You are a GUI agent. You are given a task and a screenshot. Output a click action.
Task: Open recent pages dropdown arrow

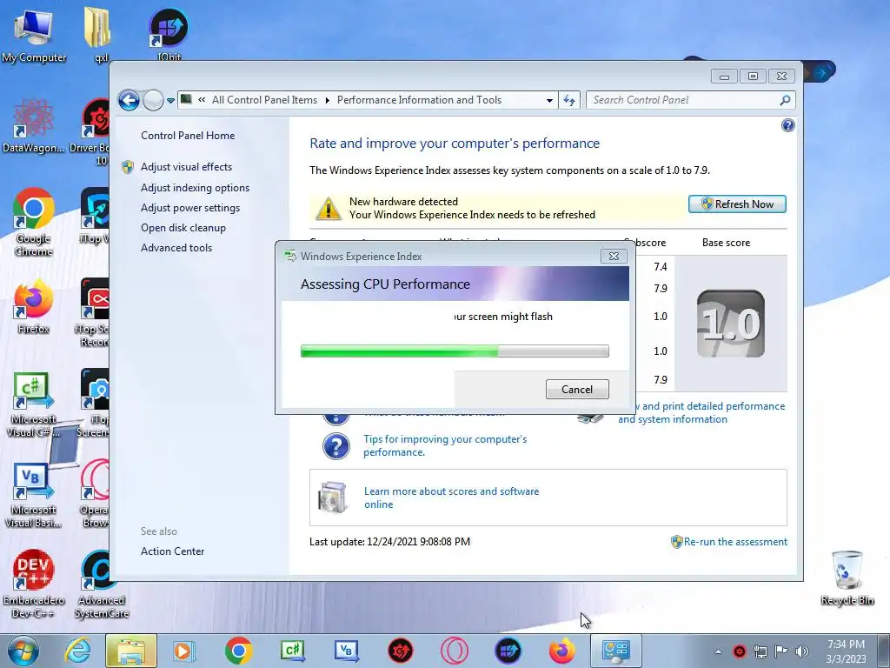tap(170, 101)
